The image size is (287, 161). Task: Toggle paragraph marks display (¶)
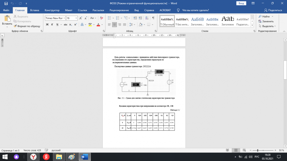(x=153, y=18)
